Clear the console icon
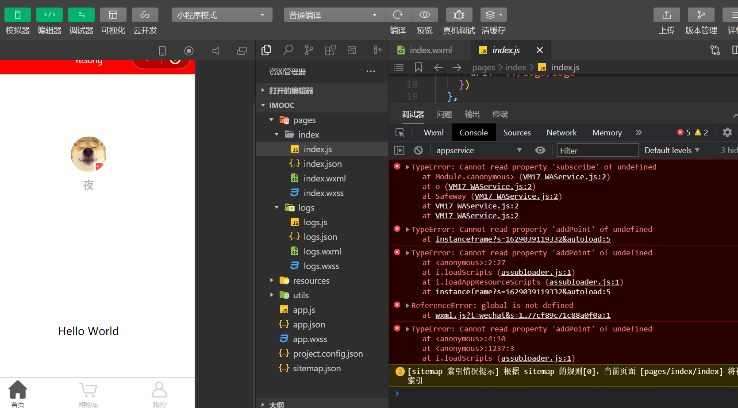 [x=419, y=150]
